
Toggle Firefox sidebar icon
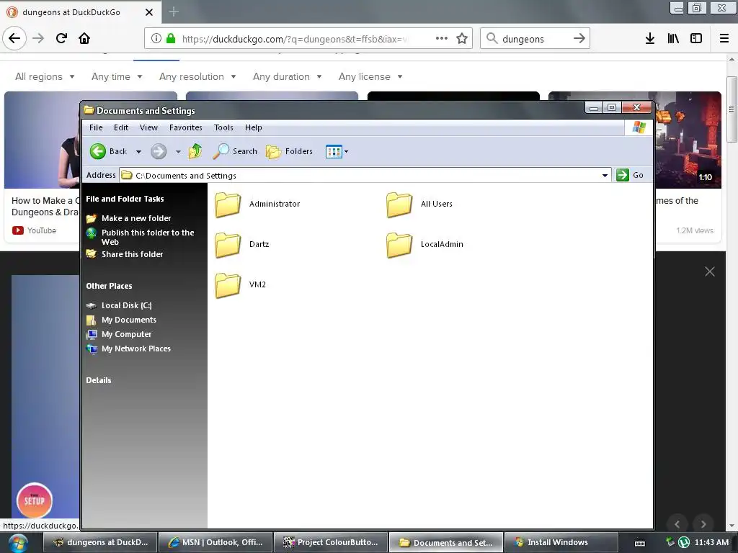click(696, 39)
